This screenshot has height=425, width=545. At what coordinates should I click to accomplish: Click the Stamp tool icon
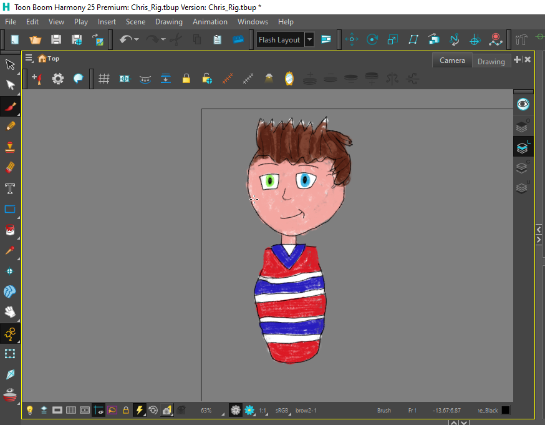[10, 147]
